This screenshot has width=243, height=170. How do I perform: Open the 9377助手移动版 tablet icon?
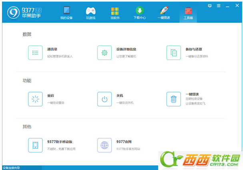click(x=35, y=145)
